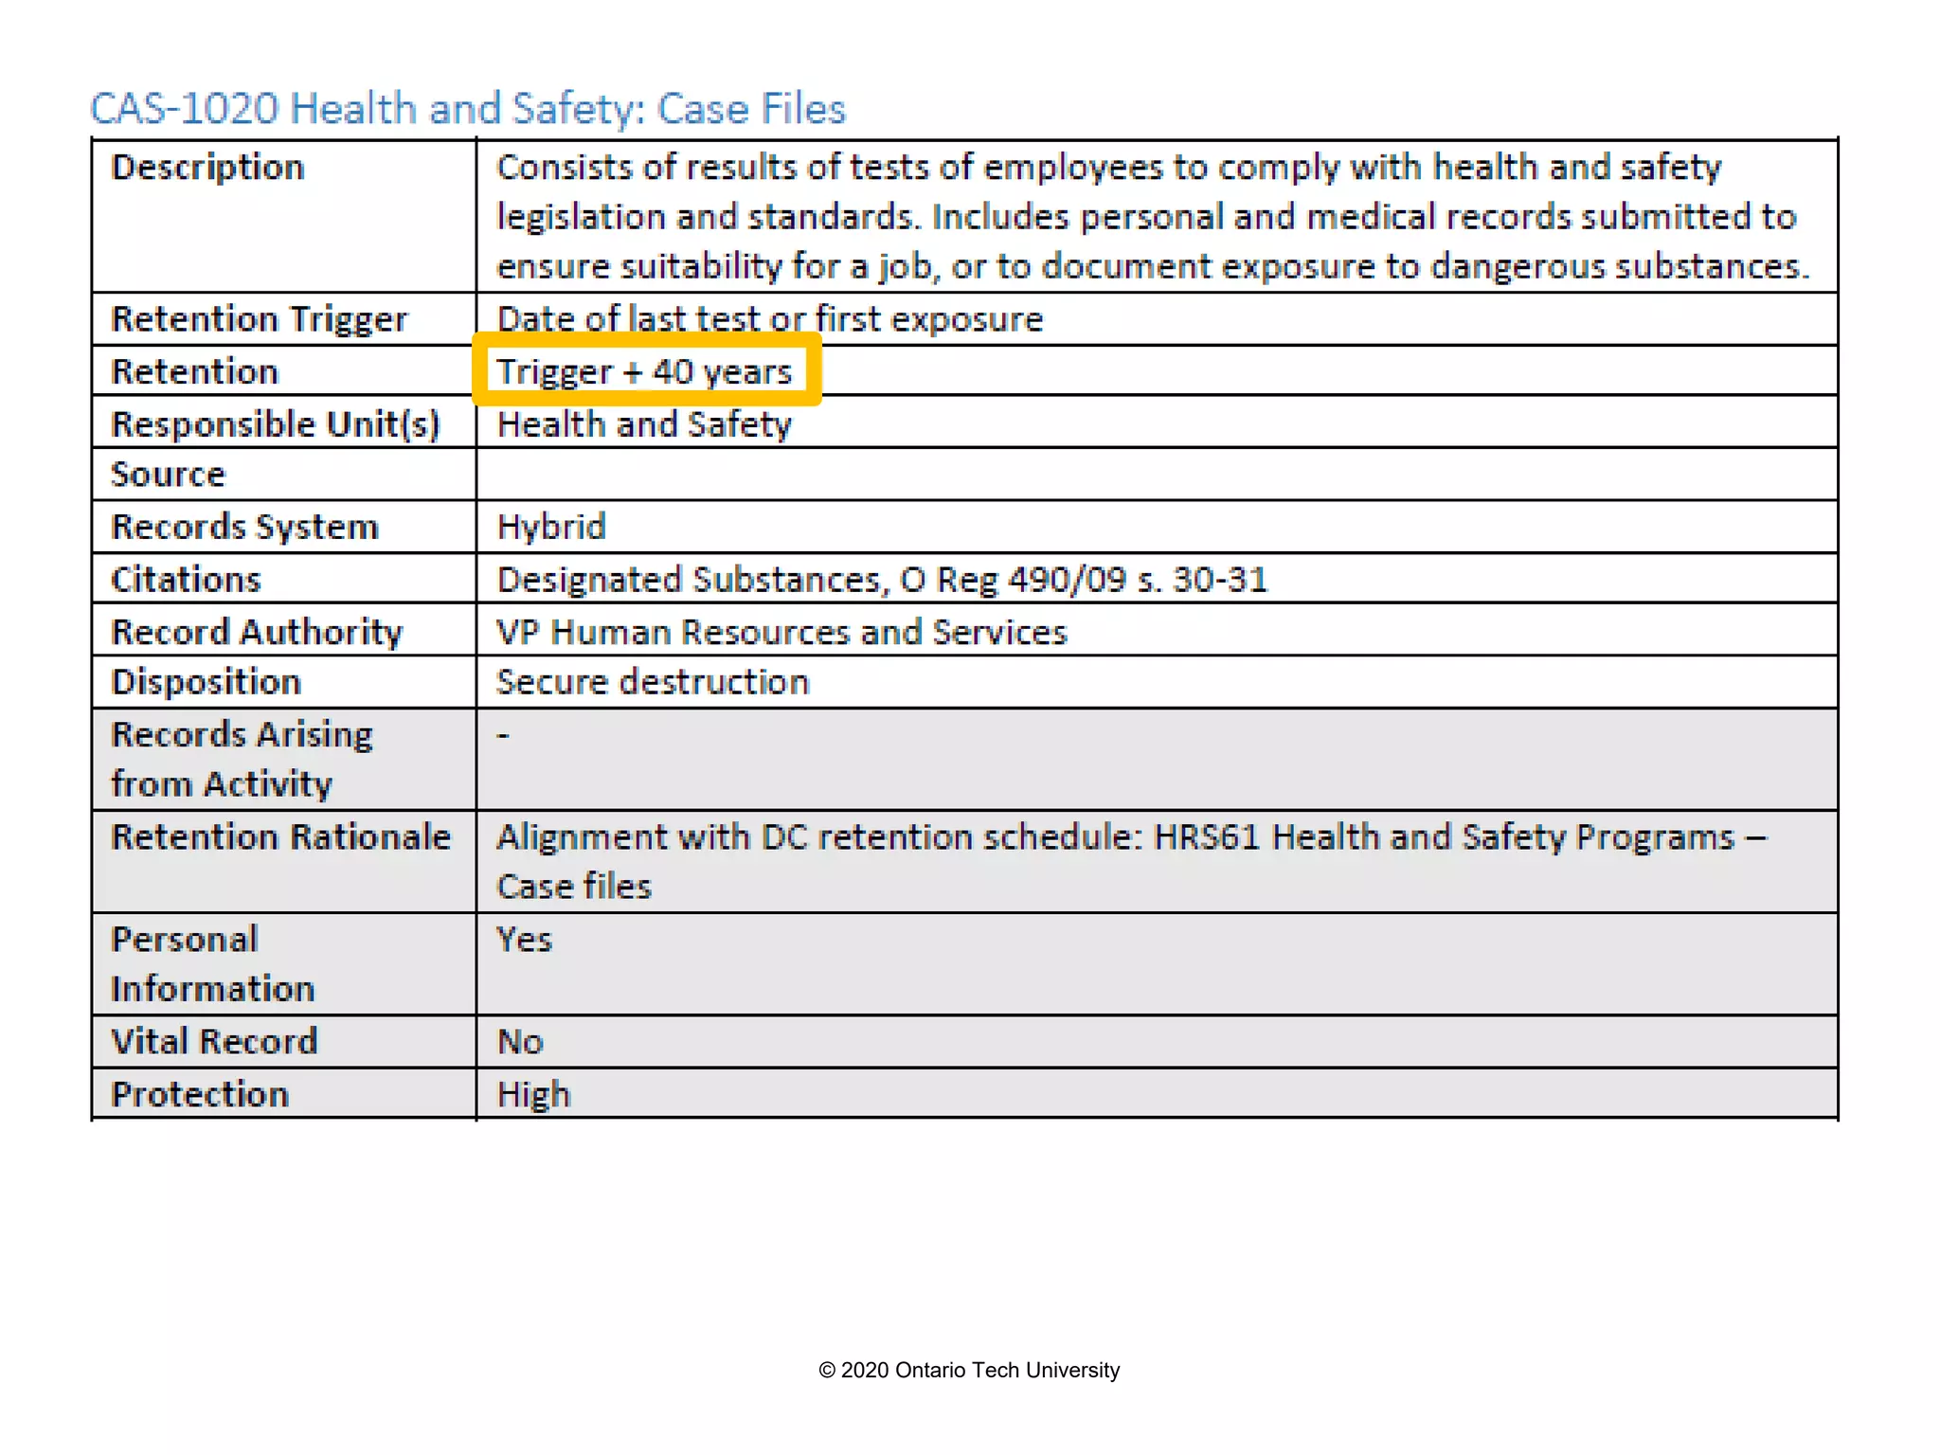Click the Designated Substances citation text

pos(881,580)
